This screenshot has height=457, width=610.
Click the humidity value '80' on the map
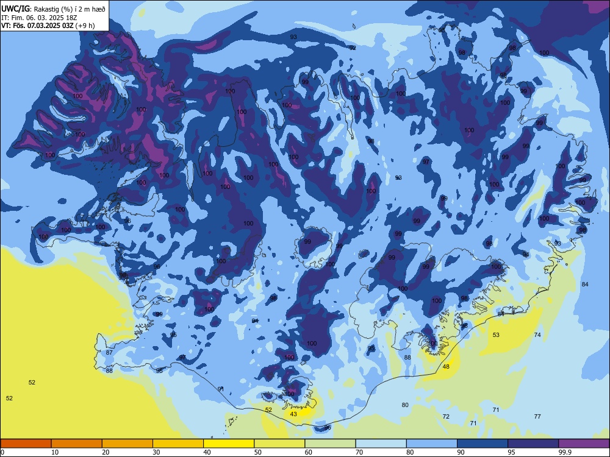[405, 405]
